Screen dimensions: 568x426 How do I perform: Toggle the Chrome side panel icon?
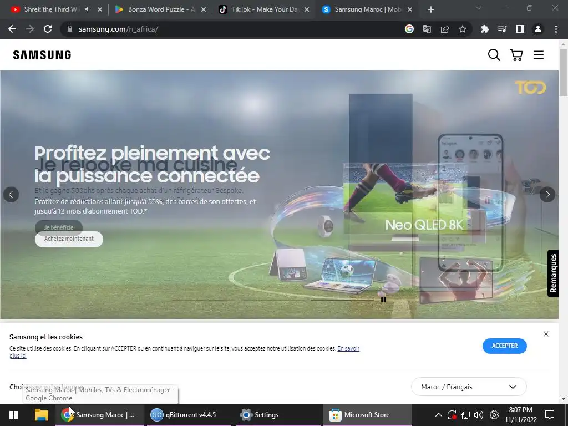[x=520, y=29]
